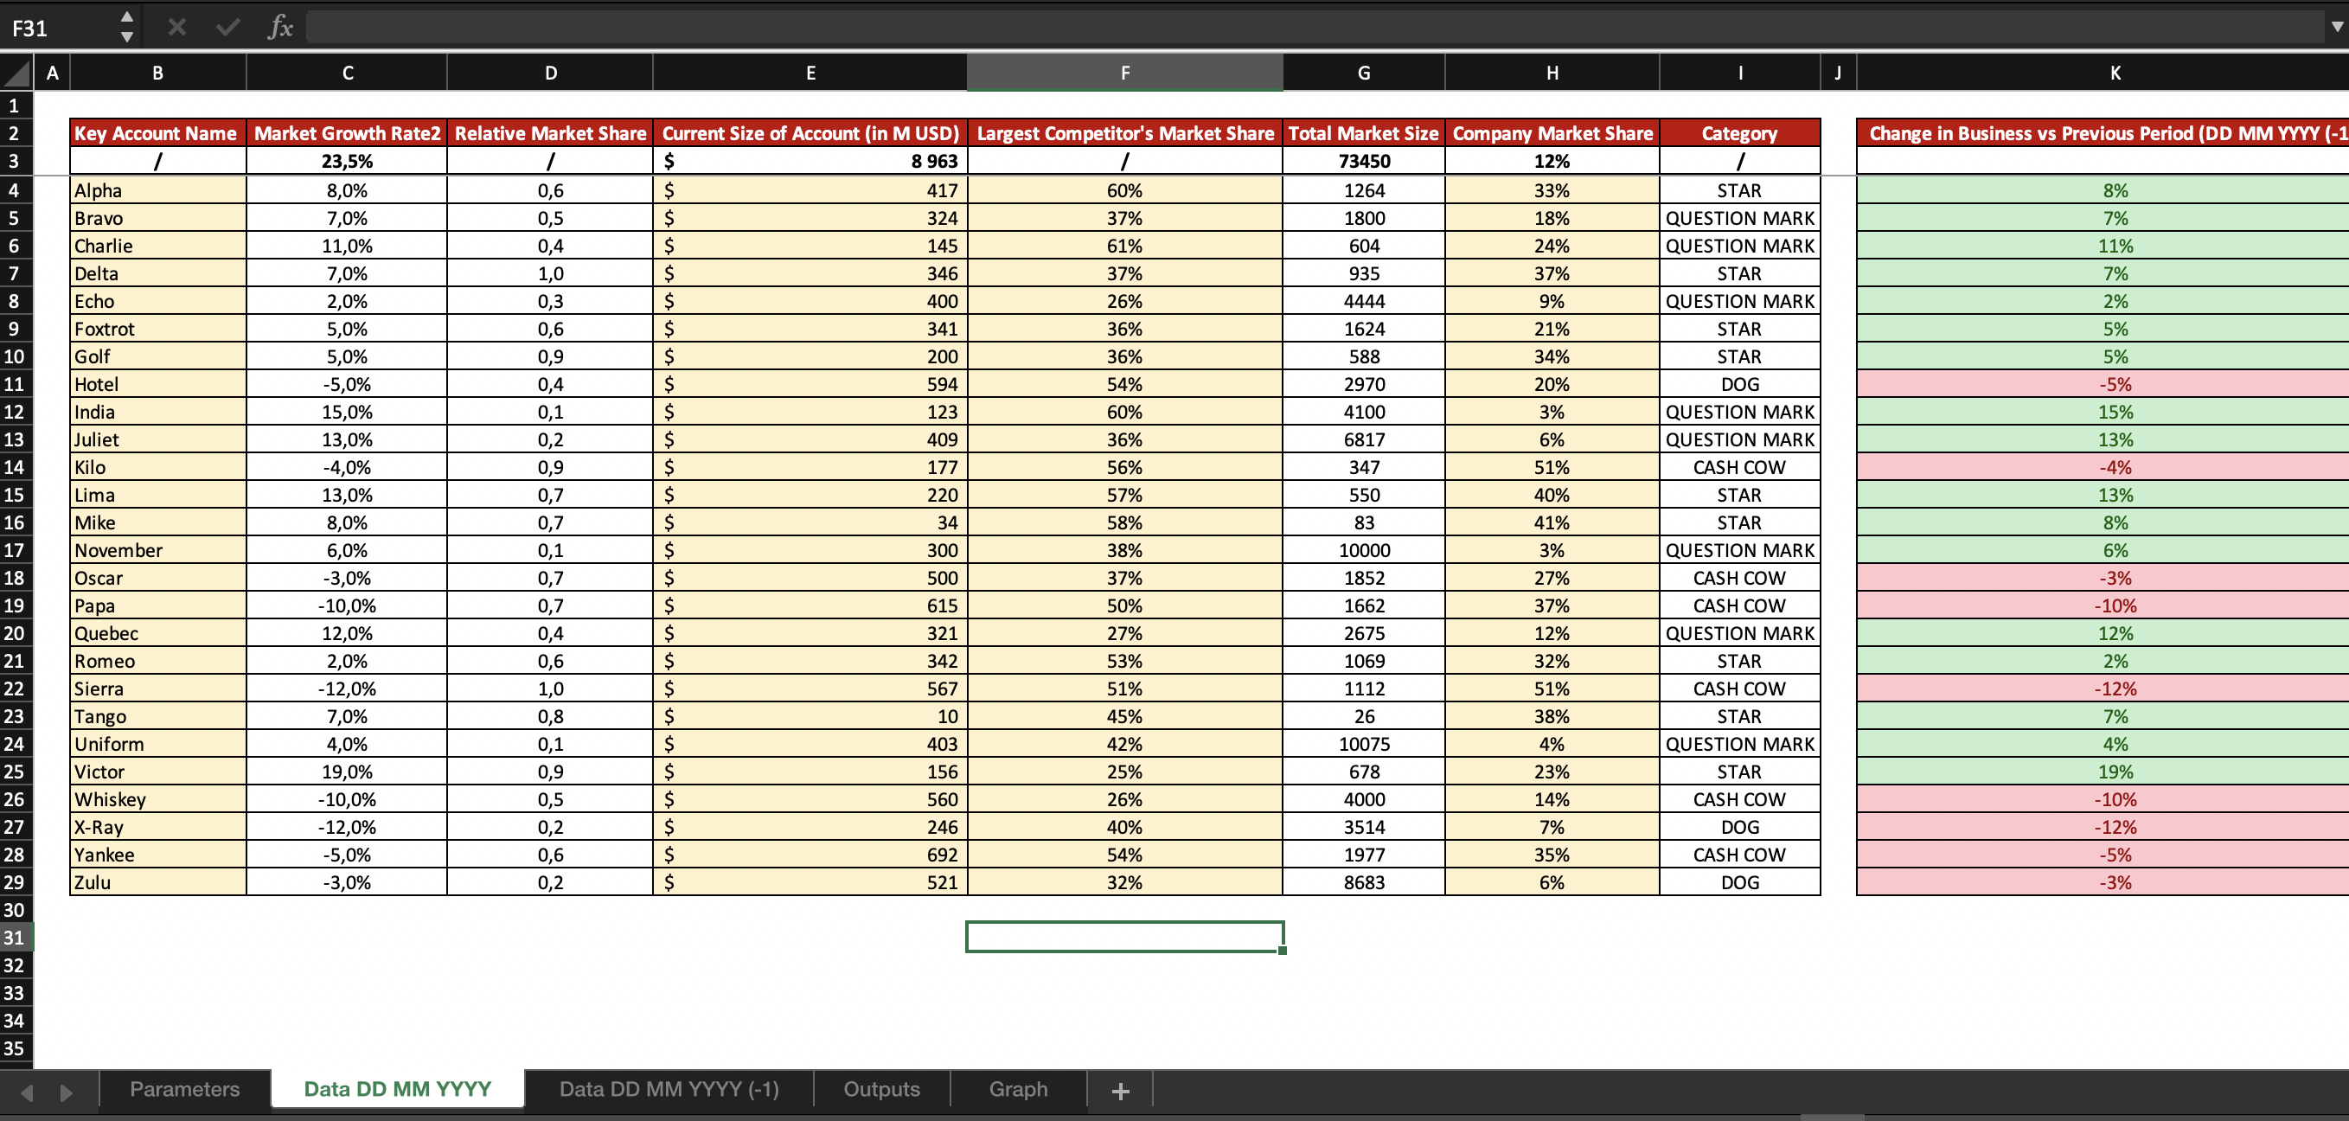
Task: Select column K header
Action: pyautogui.click(x=2114, y=73)
